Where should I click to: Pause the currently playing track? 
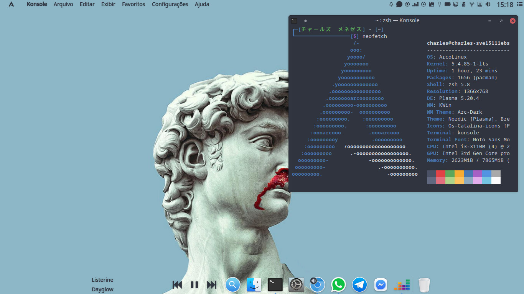coord(194,285)
